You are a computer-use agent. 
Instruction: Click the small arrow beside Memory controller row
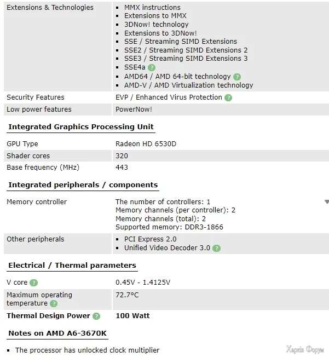click(326, 202)
